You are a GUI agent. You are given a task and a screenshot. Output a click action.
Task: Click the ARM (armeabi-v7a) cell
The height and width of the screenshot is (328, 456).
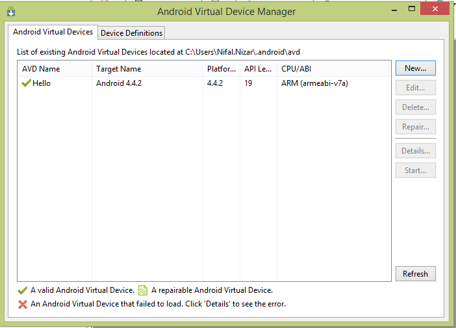pos(314,83)
